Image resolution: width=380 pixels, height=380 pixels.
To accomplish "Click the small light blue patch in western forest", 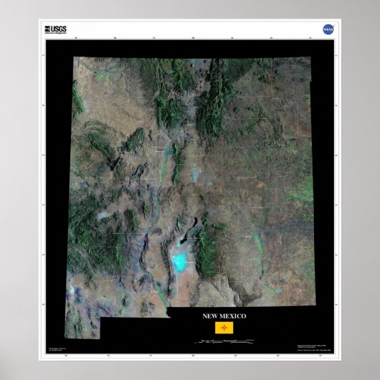I will click(x=103, y=215).
